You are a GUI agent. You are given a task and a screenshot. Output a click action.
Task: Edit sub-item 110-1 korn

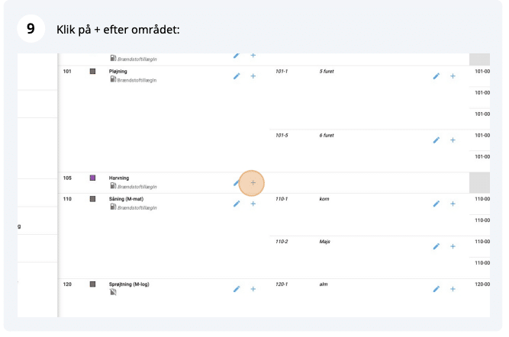pos(437,204)
